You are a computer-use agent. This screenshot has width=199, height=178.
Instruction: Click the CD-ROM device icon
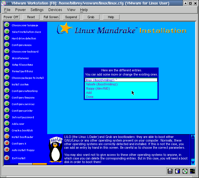(185, 171)
